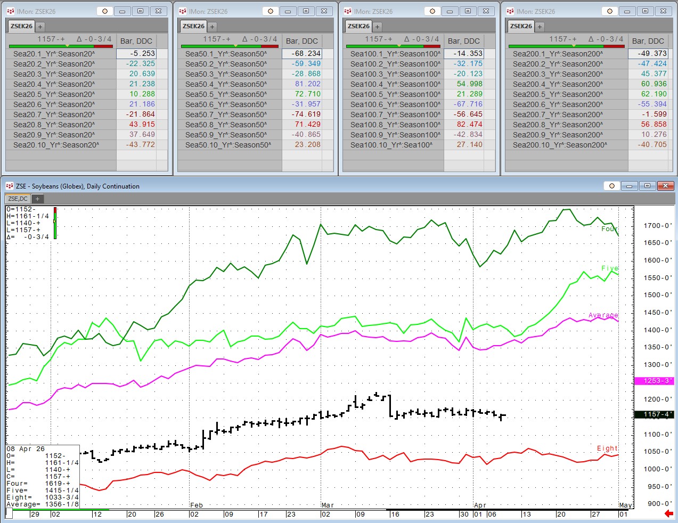Click the scroll box at time axis left end
This screenshot has height=523, width=678.
click(x=9, y=513)
